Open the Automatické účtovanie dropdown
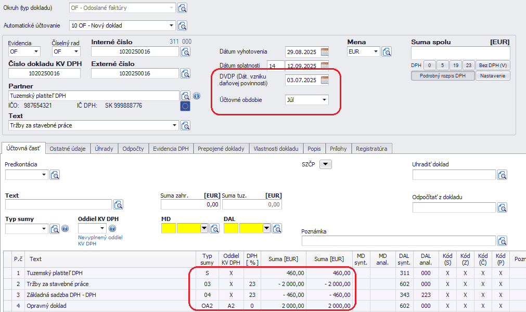The height and width of the screenshot is (312, 526). 172,25
